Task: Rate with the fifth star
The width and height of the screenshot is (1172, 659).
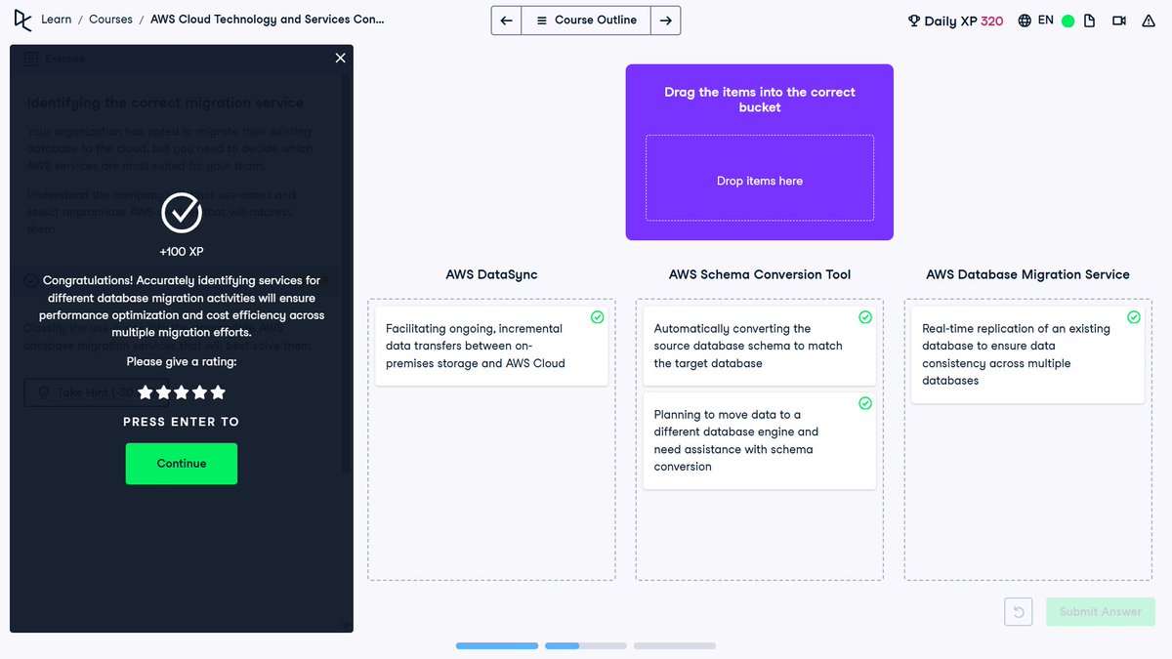Action: click(x=218, y=392)
